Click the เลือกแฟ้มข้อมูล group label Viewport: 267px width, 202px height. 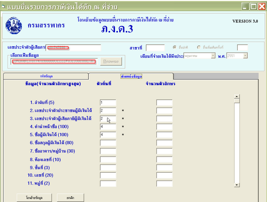tap(25, 55)
